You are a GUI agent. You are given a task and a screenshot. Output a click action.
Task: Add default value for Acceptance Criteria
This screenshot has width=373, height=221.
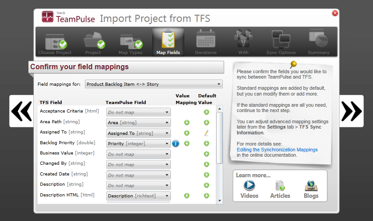point(207,112)
